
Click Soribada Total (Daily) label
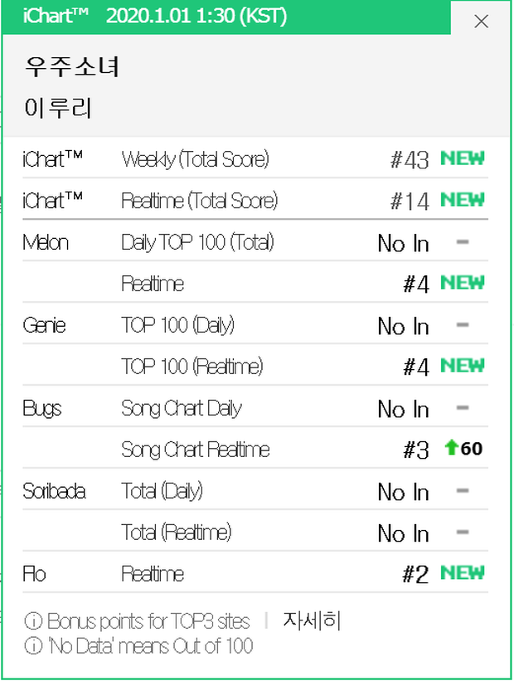point(162,491)
